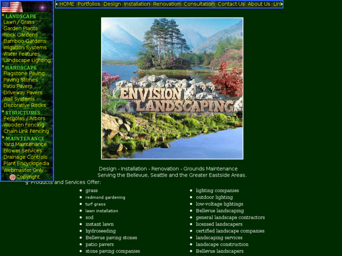The image size is (342, 256).
Task: Click 'Serving the Bellevue, Seattle' text line
Action: (172, 175)
